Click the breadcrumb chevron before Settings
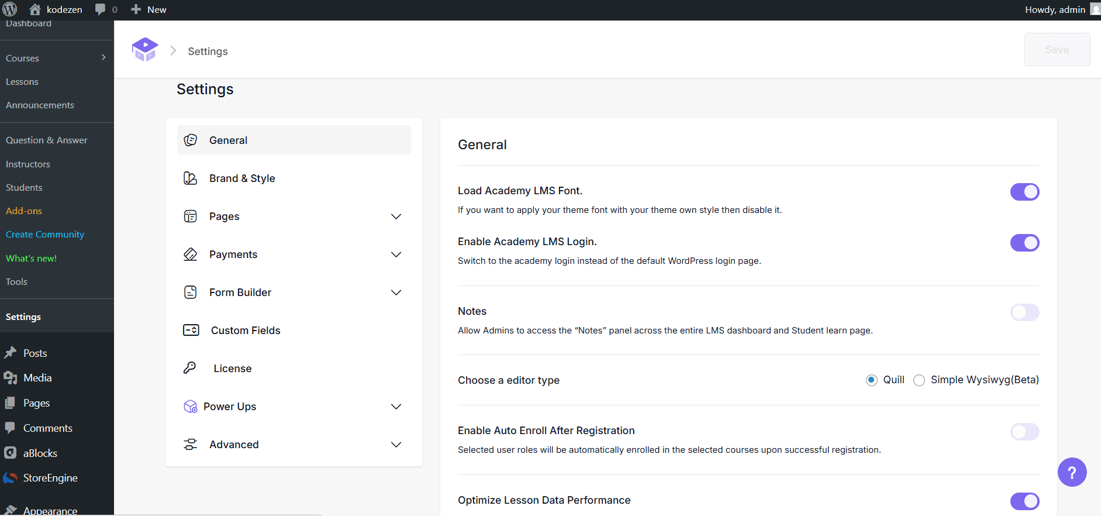 tap(173, 51)
